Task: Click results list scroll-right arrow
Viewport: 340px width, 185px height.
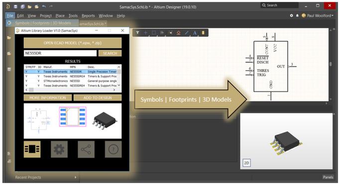Action: coord(114,90)
